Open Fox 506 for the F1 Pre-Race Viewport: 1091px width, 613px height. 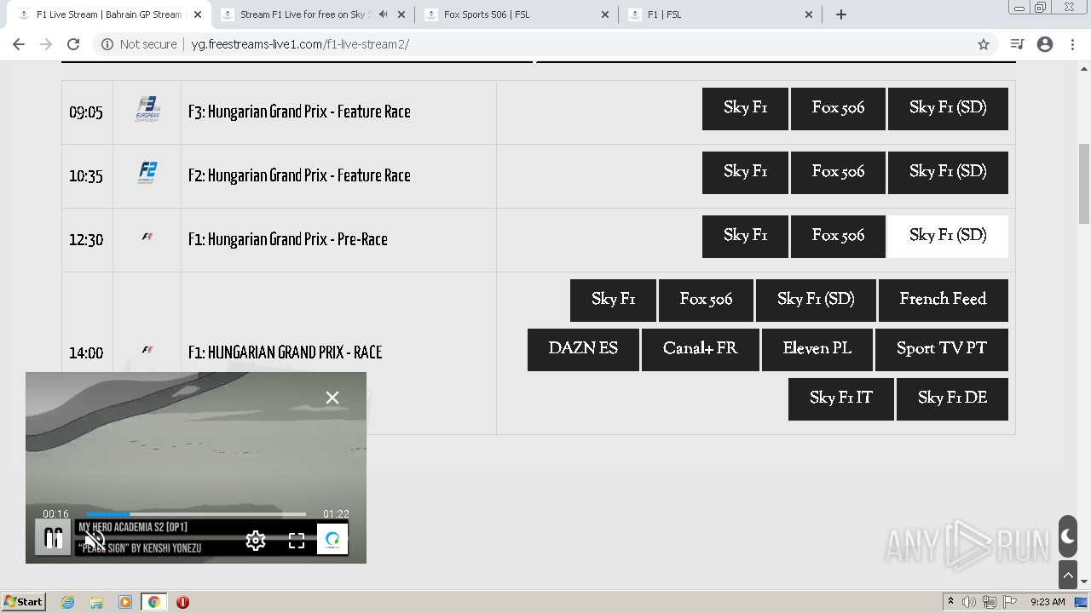838,236
